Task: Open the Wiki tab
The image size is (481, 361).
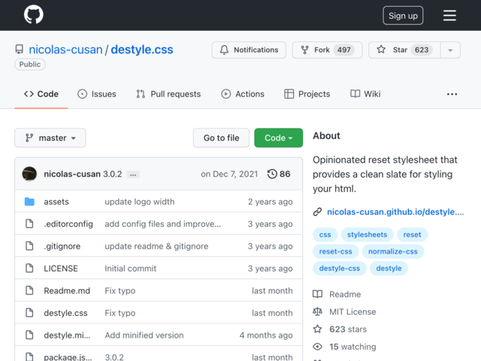Action: click(x=365, y=94)
